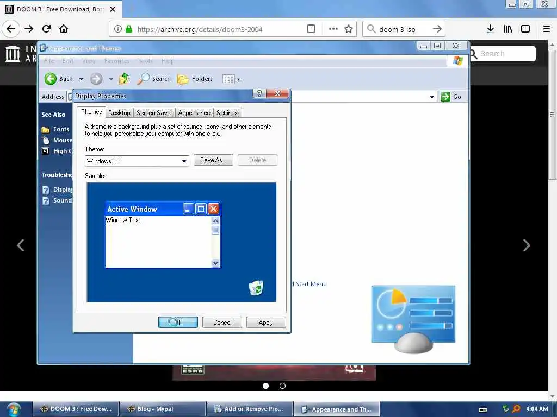Select the second carousel dot

tap(282, 386)
